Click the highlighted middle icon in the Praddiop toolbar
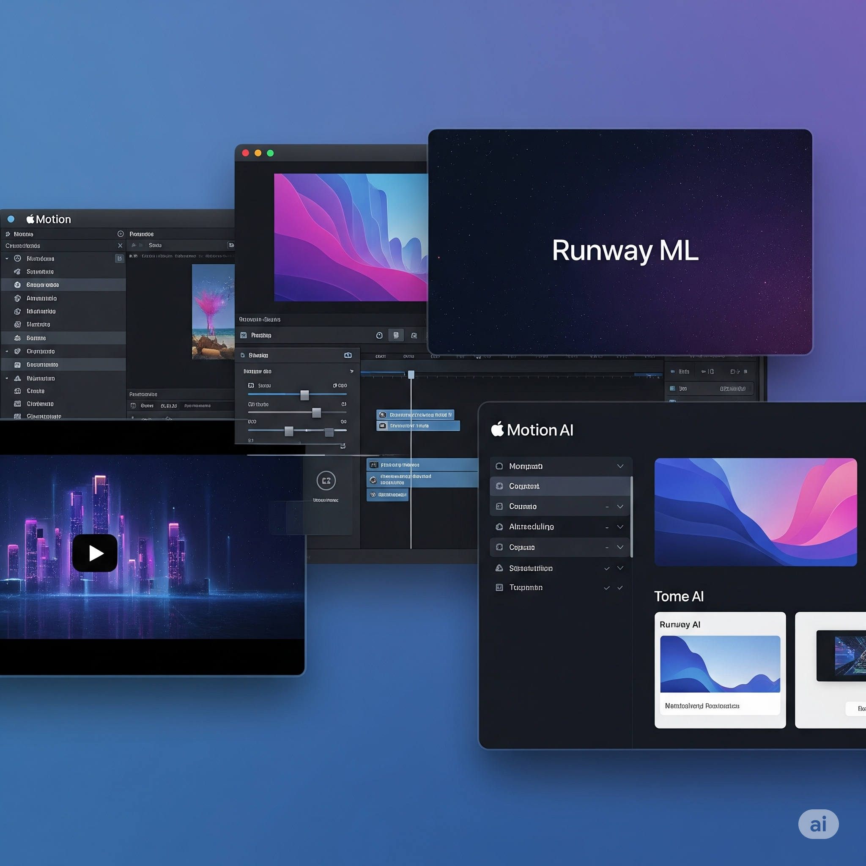The height and width of the screenshot is (866, 866). tap(396, 335)
